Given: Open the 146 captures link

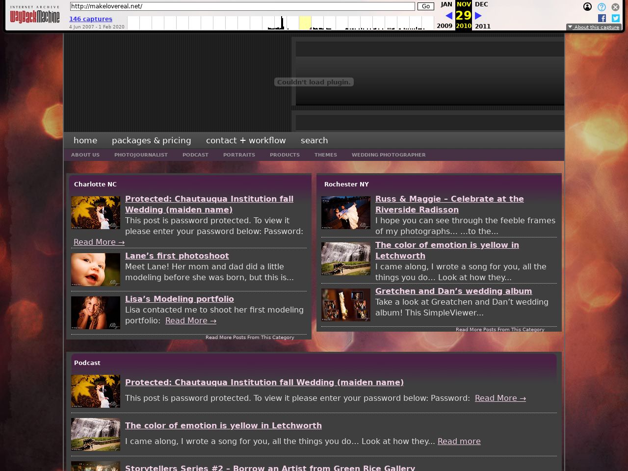Looking at the screenshot, I should (x=91, y=19).
